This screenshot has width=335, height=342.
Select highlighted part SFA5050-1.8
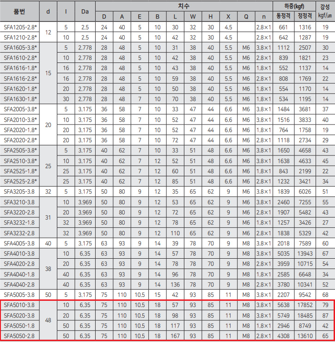[19, 325]
